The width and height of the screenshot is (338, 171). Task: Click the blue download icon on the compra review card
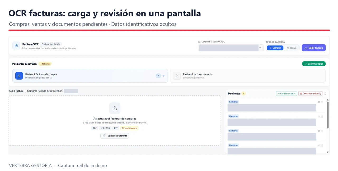19,76
